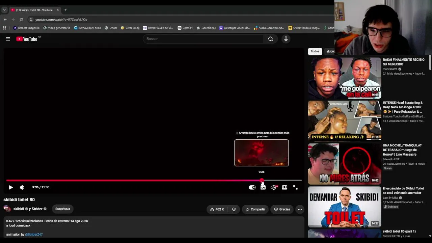Turn on subtitles in the player
Image resolution: width=432 pixels, height=243 pixels.
pos(263,187)
